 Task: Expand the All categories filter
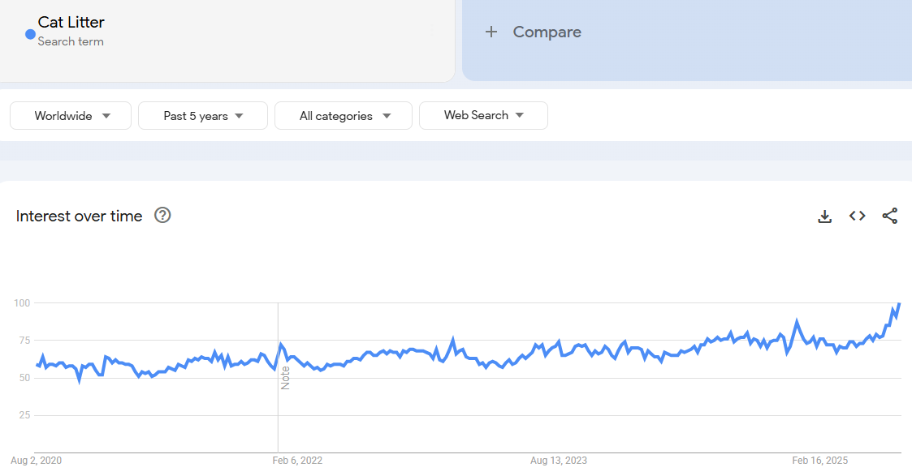344,116
